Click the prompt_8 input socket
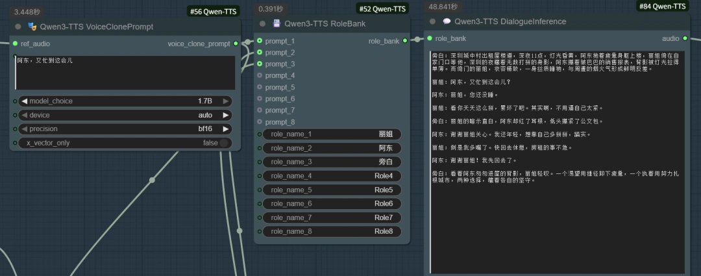 click(259, 121)
